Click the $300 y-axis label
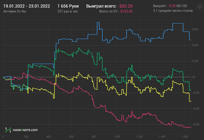This screenshot has width=204, height=140. pyautogui.click(x=195, y=29)
